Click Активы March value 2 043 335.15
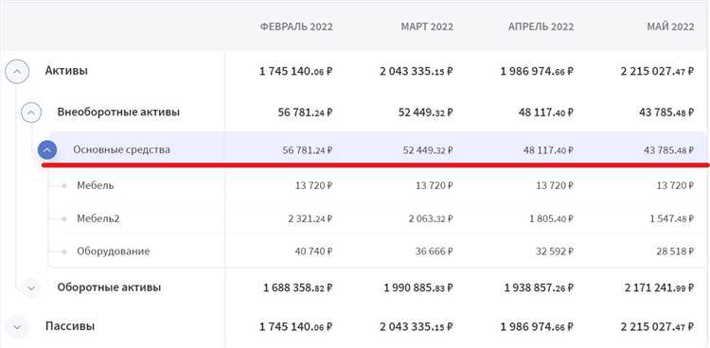The width and height of the screenshot is (710, 348). tap(417, 71)
